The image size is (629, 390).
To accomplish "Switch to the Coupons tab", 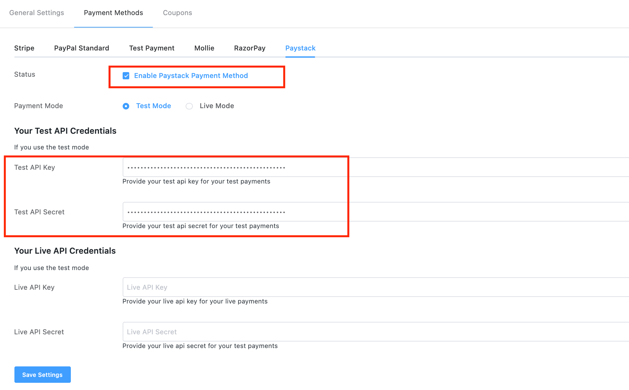I will [x=177, y=13].
